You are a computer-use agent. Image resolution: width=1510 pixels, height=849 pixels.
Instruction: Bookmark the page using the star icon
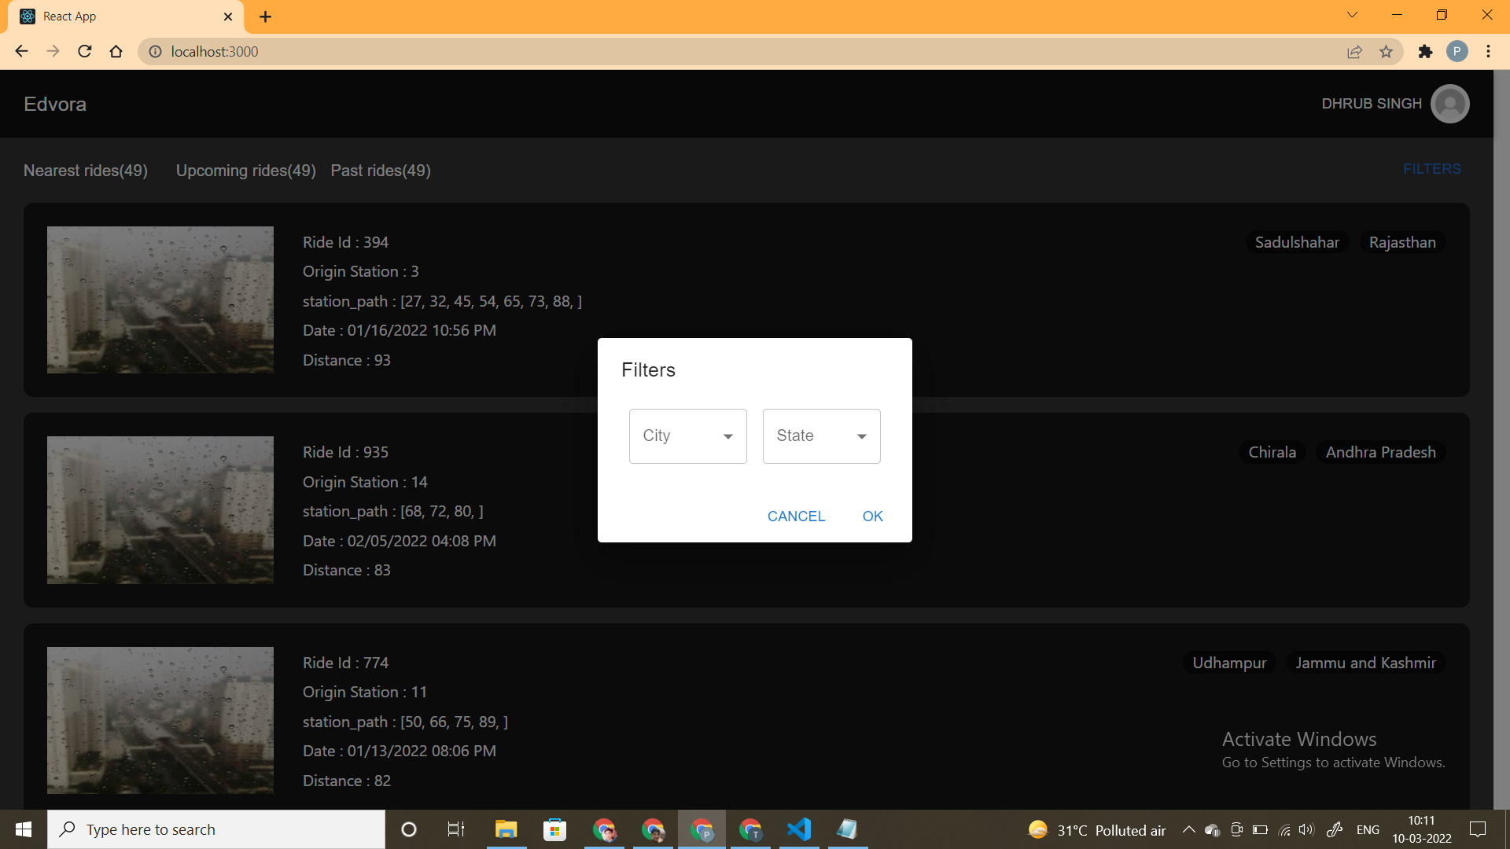pyautogui.click(x=1387, y=51)
